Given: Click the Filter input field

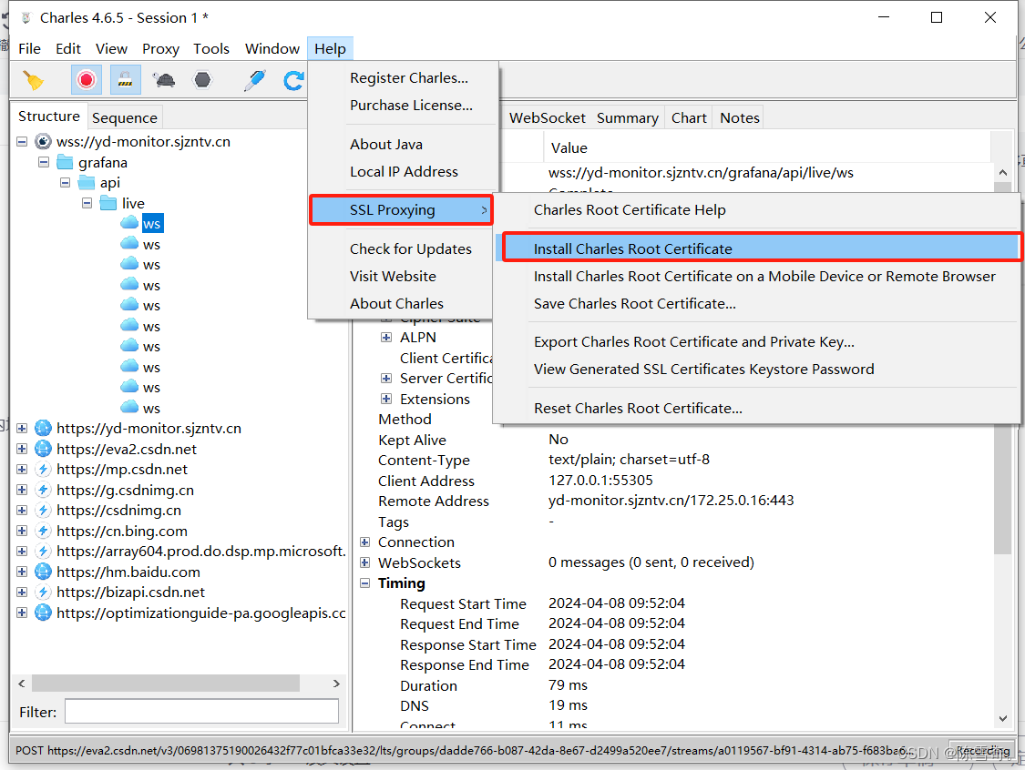Looking at the screenshot, I should click(201, 711).
